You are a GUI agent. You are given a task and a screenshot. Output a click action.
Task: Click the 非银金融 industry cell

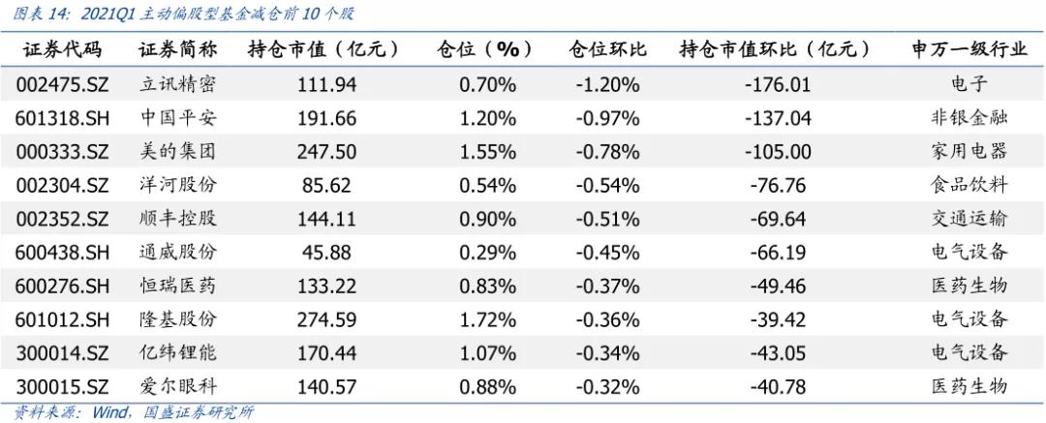coord(969,118)
